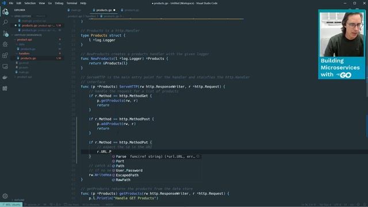Click the VS Code logo icon in title bar
The width and height of the screenshot is (368, 207).
click(x=4, y=3)
